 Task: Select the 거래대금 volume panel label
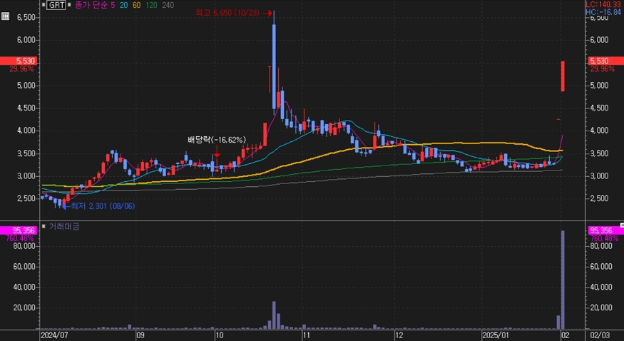click(64, 226)
